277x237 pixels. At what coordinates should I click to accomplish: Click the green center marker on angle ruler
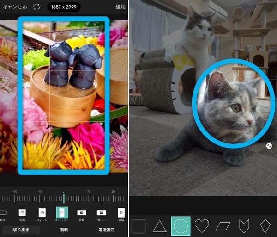(64, 199)
